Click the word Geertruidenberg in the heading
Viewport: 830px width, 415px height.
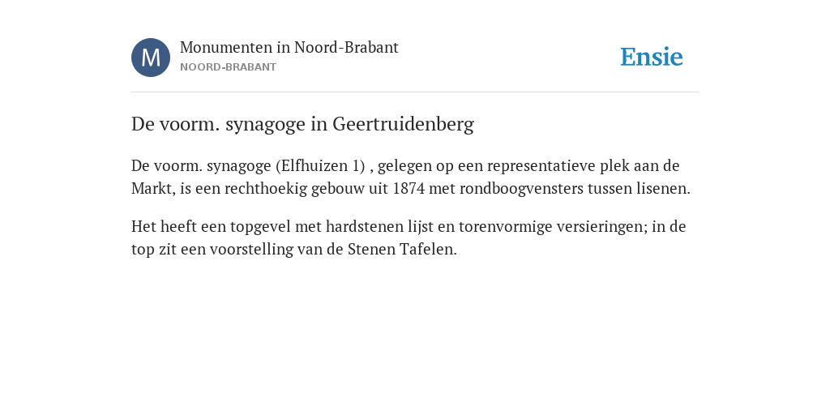click(403, 124)
